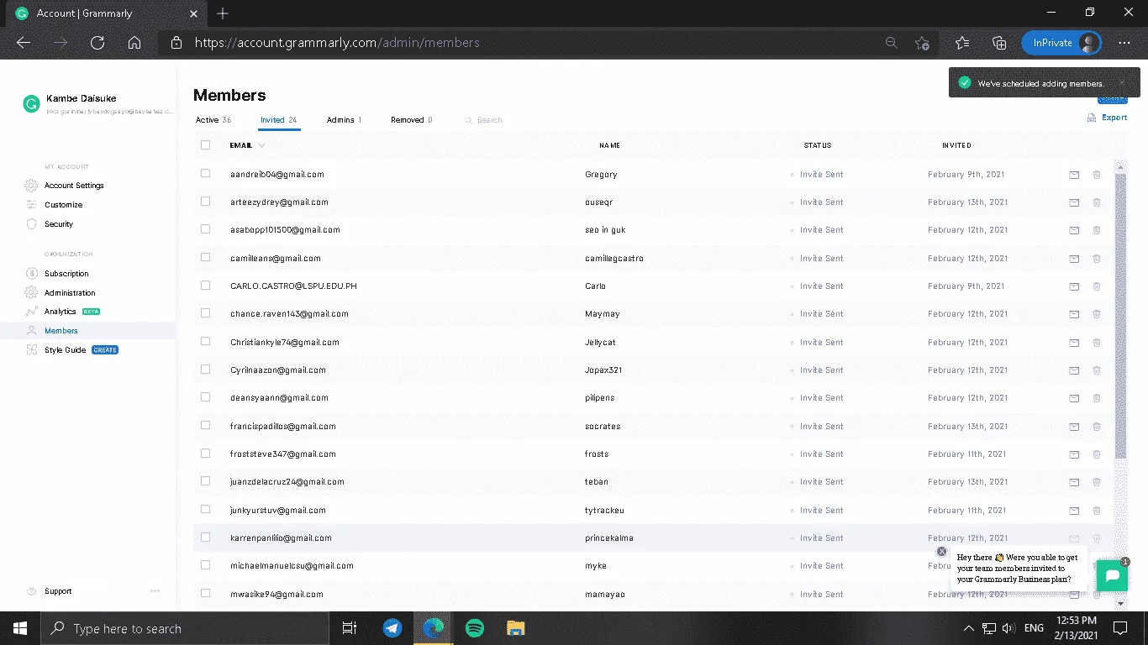The image size is (1148, 645).
Task: Open the Intercom chat bubble icon
Action: 1112,576
